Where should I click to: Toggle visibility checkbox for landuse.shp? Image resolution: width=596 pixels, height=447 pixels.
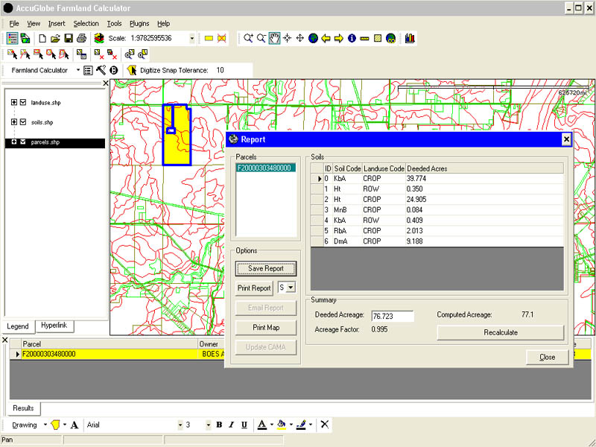point(23,102)
